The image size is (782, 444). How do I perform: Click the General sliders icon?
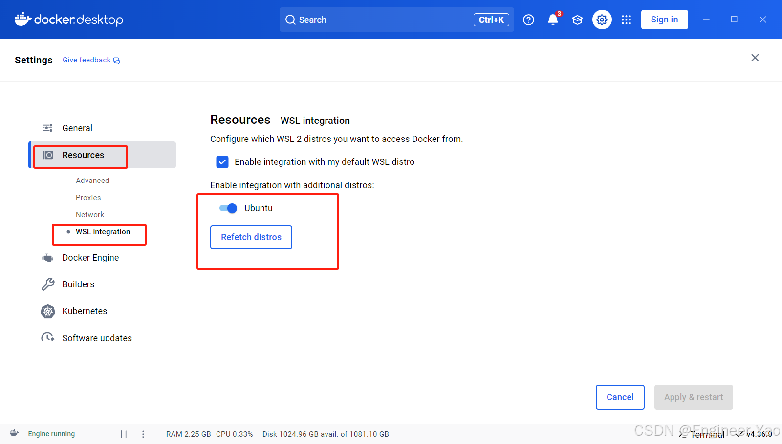tap(48, 128)
